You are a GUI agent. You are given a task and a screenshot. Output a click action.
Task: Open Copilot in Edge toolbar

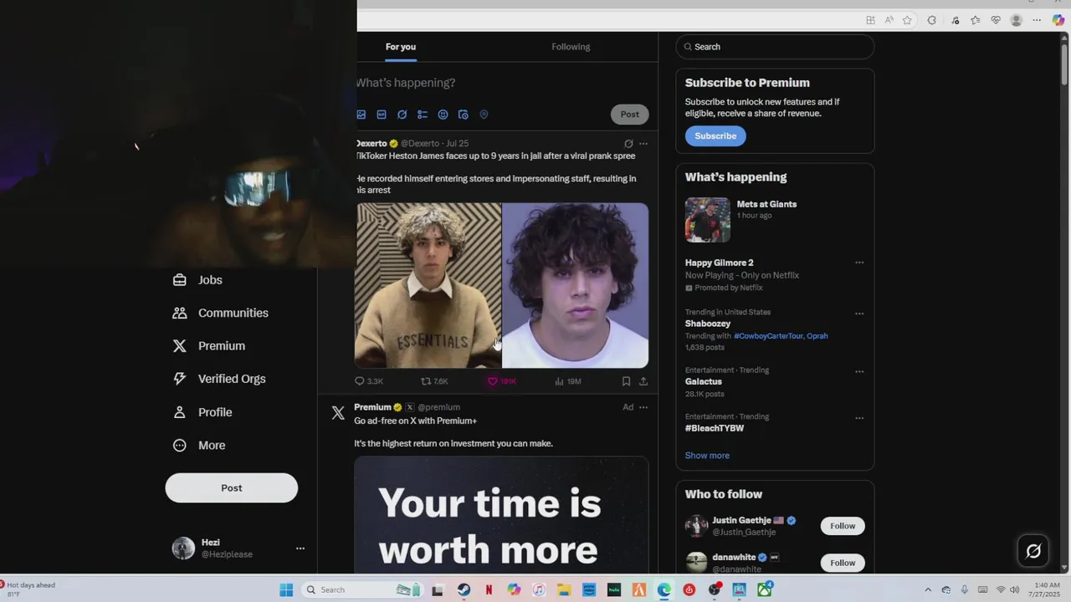(1058, 20)
